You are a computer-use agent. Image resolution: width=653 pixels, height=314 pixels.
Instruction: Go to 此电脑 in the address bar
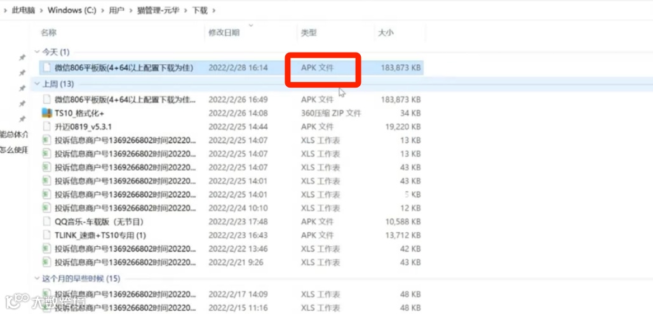[x=24, y=10]
